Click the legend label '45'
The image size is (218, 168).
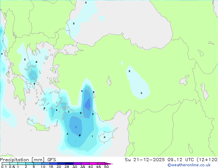98,167
